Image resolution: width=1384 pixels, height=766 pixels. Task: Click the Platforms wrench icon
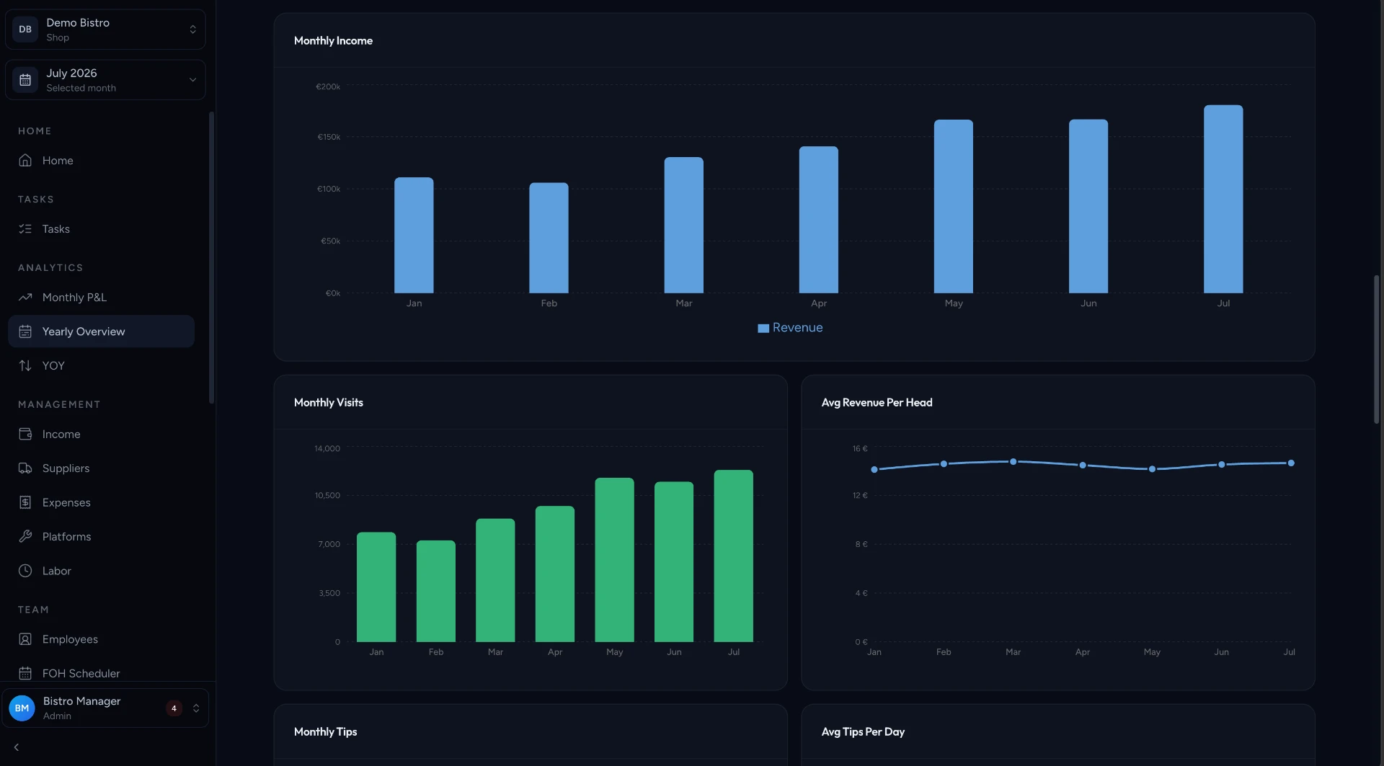pos(25,536)
